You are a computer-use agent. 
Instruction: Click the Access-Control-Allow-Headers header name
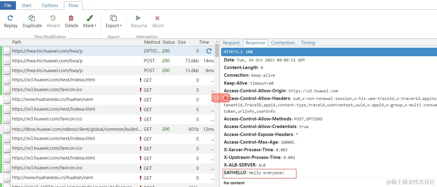(257, 98)
